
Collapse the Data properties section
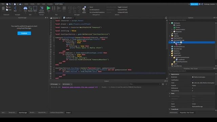170,94
